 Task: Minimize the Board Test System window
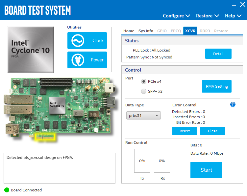click(234, 5)
